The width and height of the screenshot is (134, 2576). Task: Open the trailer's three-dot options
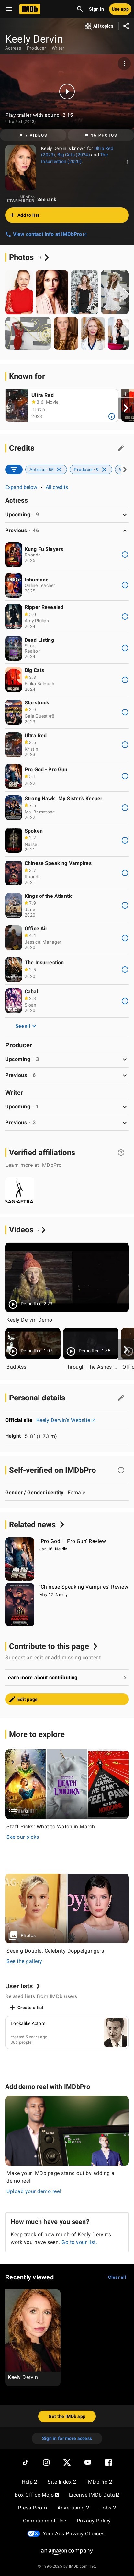pos(124,63)
